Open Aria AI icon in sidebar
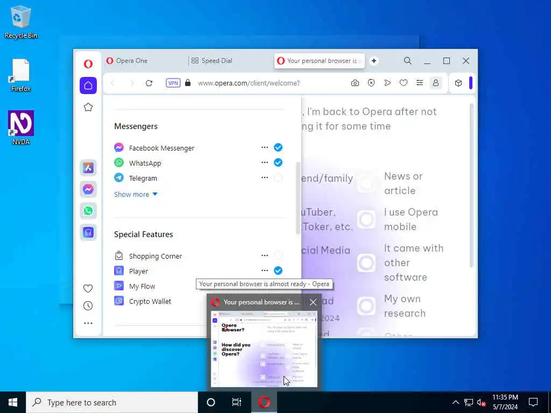Image resolution: width=551 pixels, height=413 pixels. tap(88, 168)
